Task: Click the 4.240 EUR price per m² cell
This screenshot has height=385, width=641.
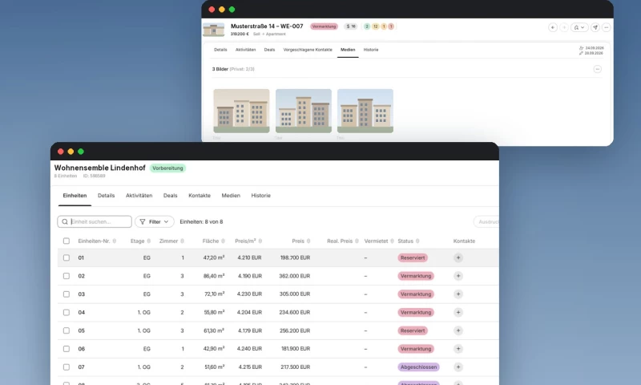Action: [249, 349]
